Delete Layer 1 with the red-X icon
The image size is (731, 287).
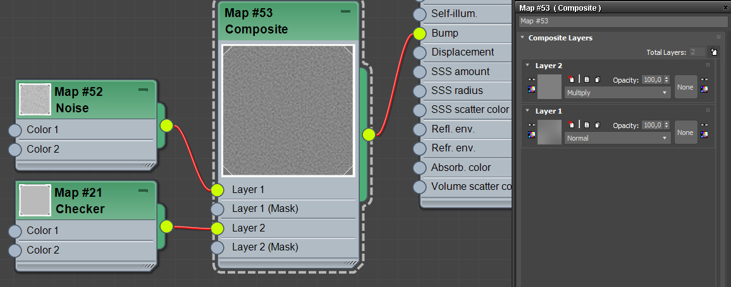point(571,125)
